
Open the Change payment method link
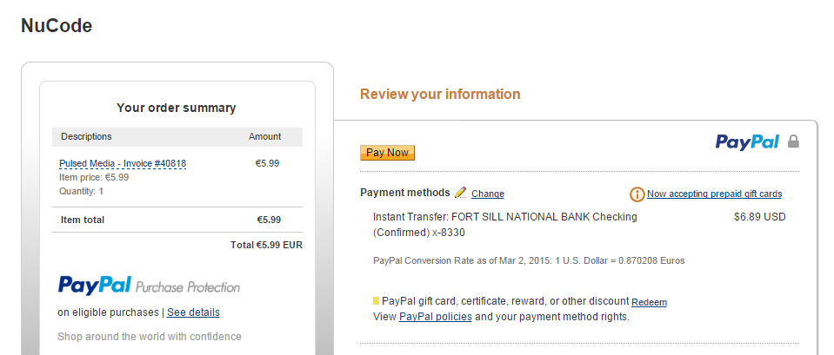(488, 194)
